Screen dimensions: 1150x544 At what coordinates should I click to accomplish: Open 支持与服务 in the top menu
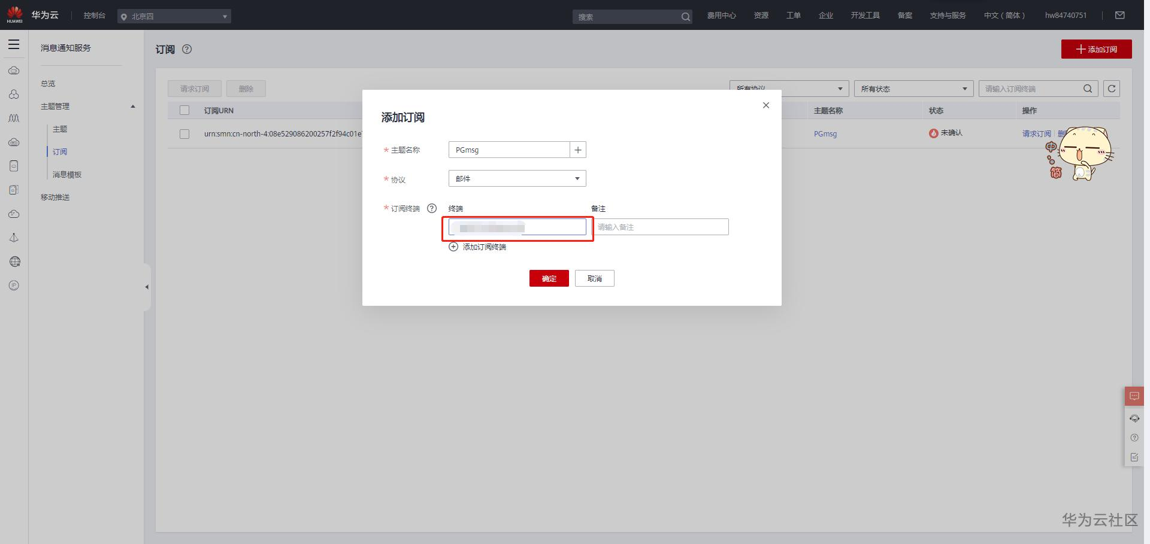coord(948,16)
